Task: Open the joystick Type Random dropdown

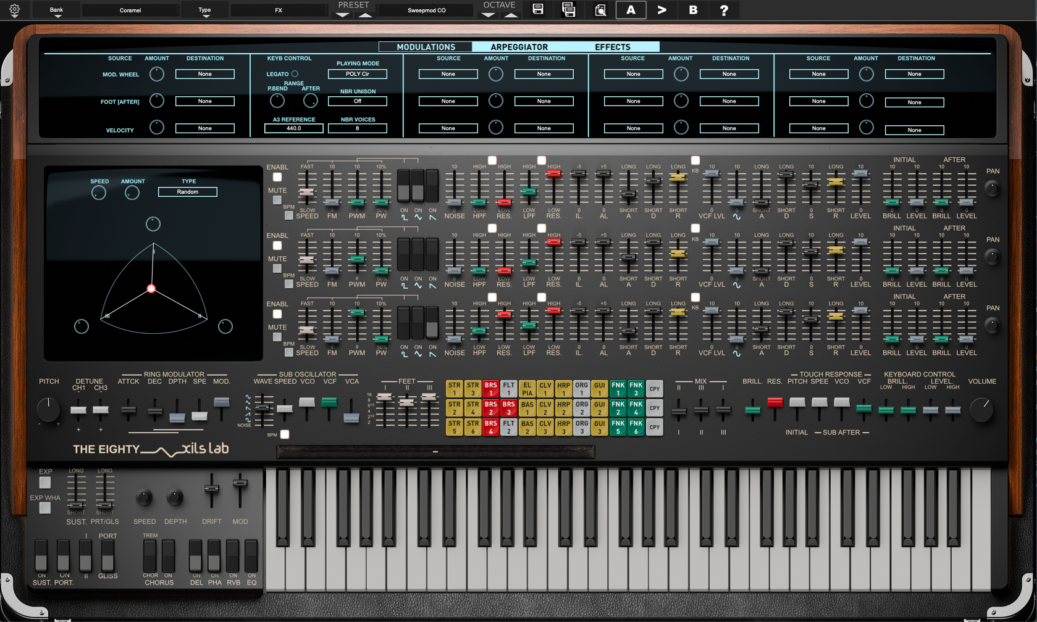Action: coord(188,192)
